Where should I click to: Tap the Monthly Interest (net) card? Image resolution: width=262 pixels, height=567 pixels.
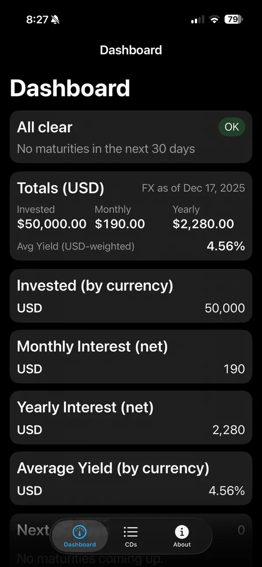[x=131, y=357]
